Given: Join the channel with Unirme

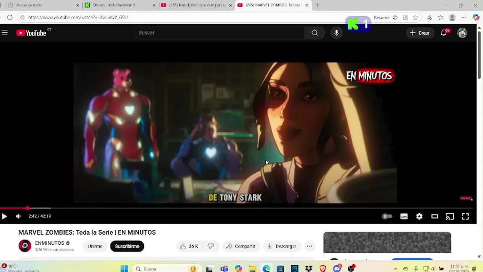Looking at the screenshot, I should tap(95, 246).
